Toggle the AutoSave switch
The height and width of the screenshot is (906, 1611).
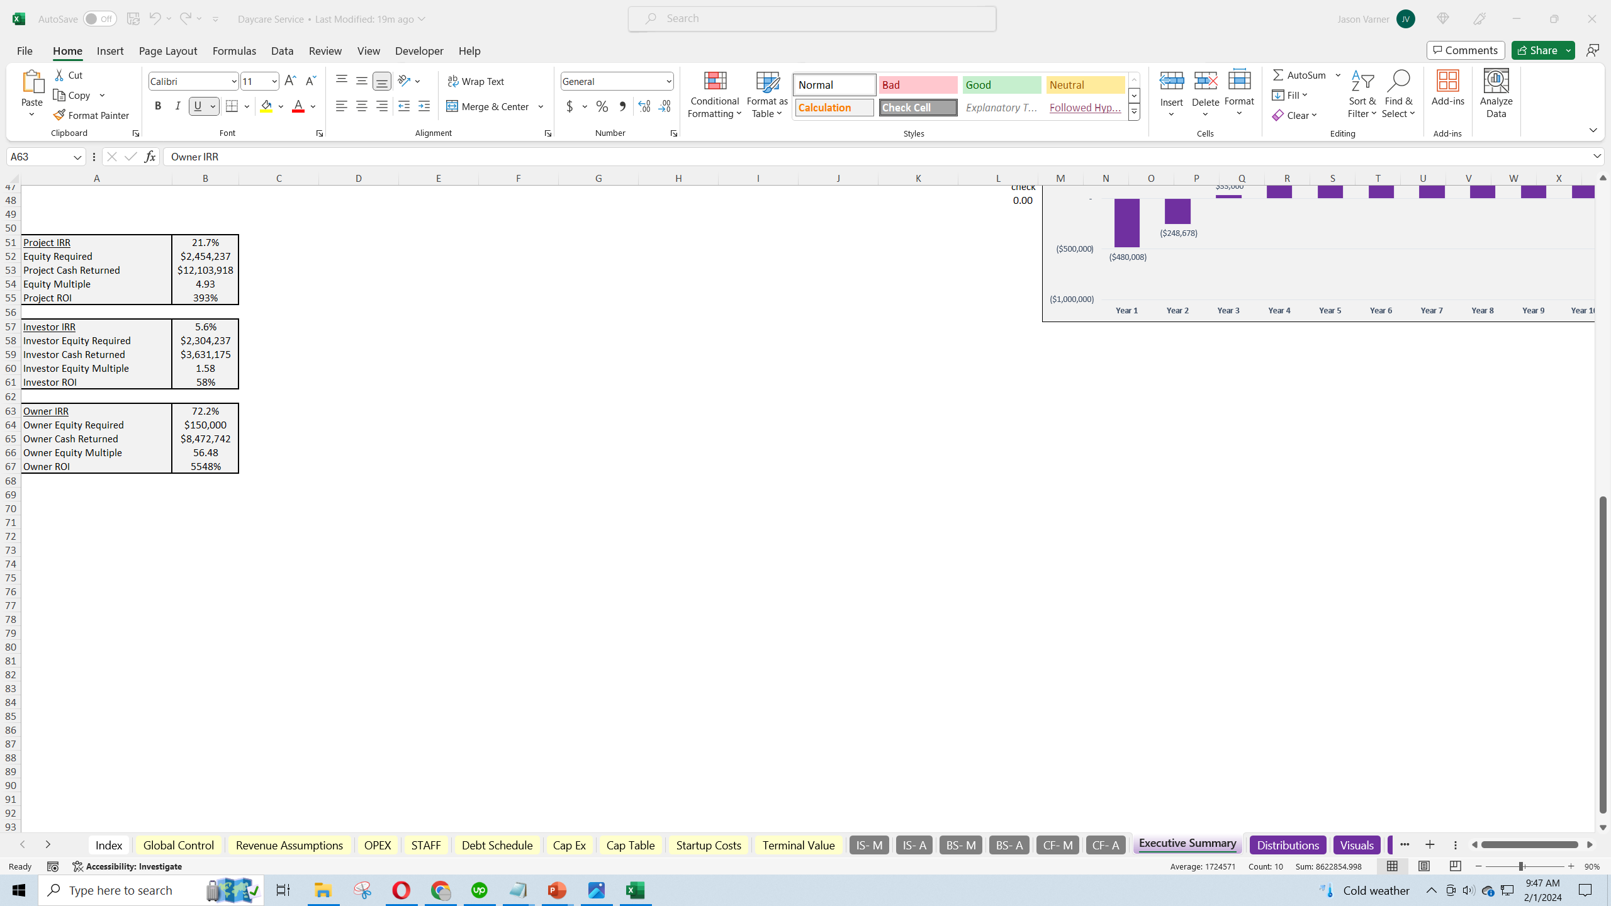(x=99, y=19)
